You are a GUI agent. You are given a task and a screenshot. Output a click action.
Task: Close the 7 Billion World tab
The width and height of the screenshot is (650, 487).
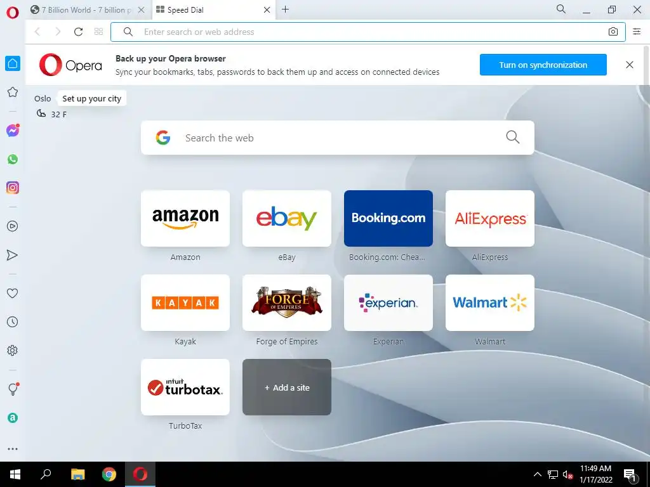(142, 10)
